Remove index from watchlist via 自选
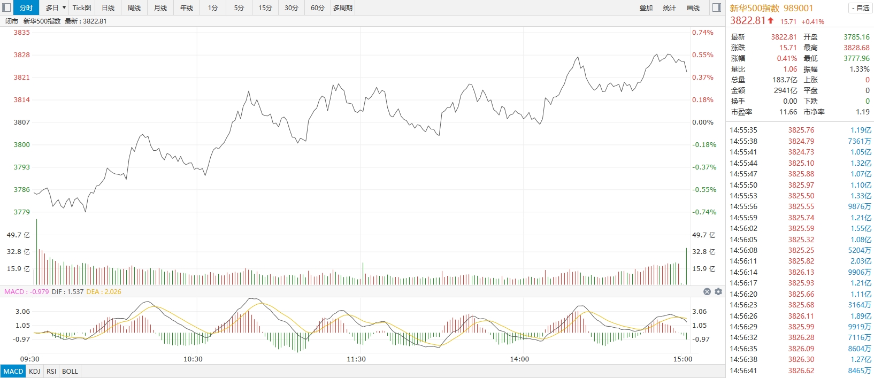Screen dimensions: 874x378 pyautogui.click(x=860, y=7)
